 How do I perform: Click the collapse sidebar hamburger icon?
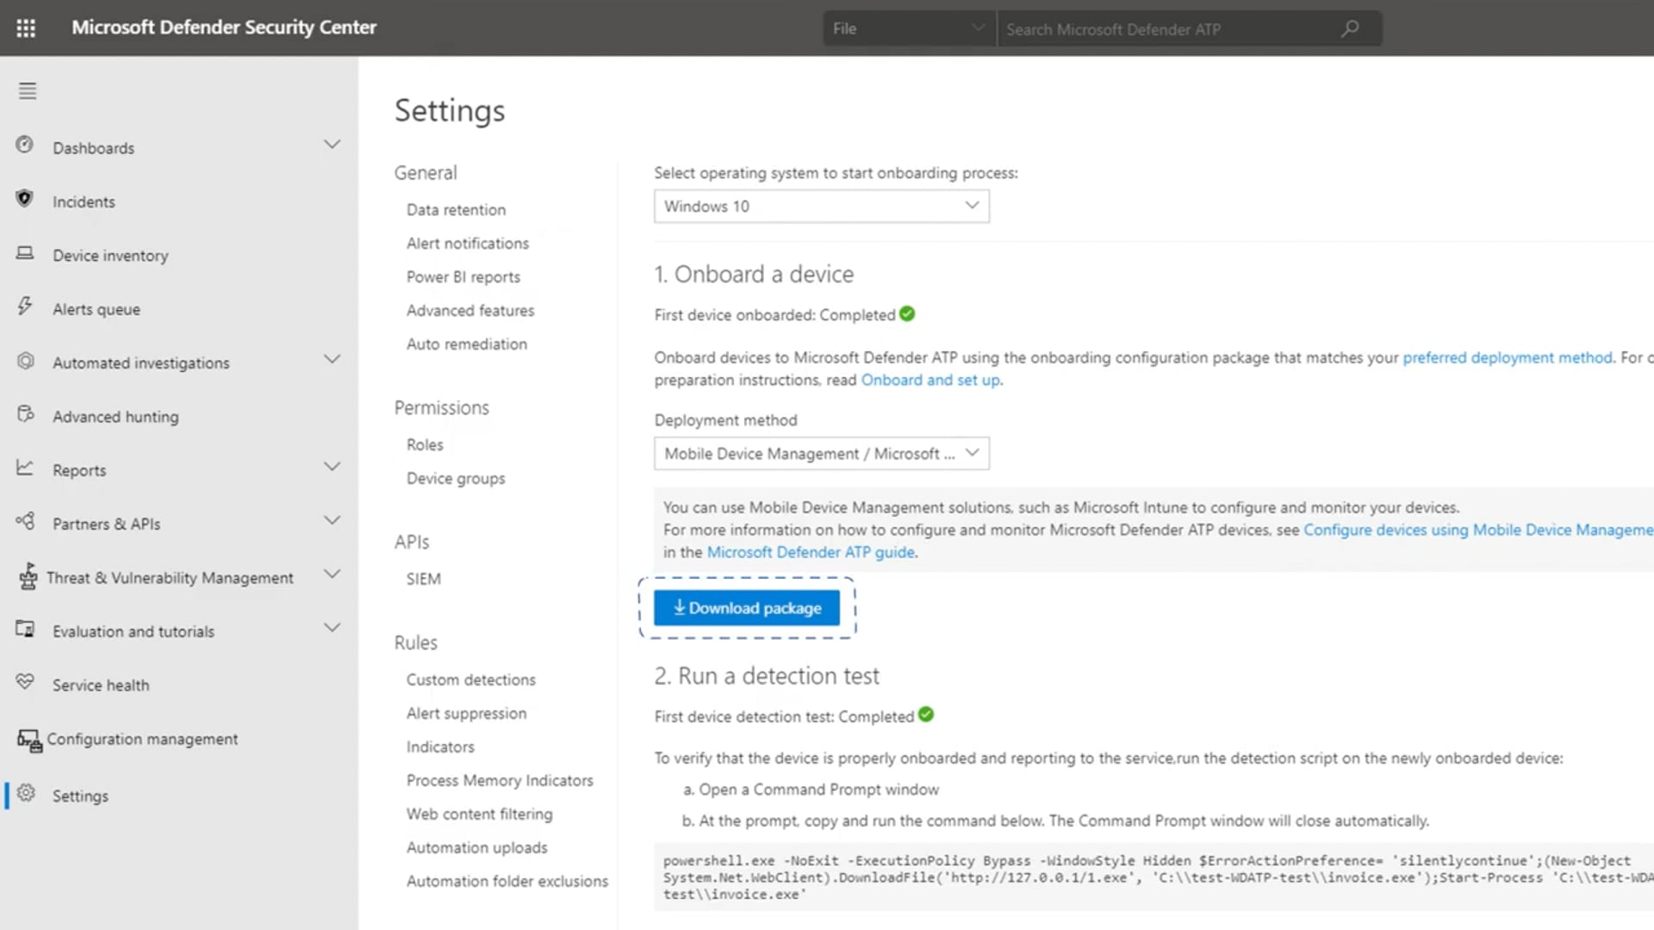[28, 90]
